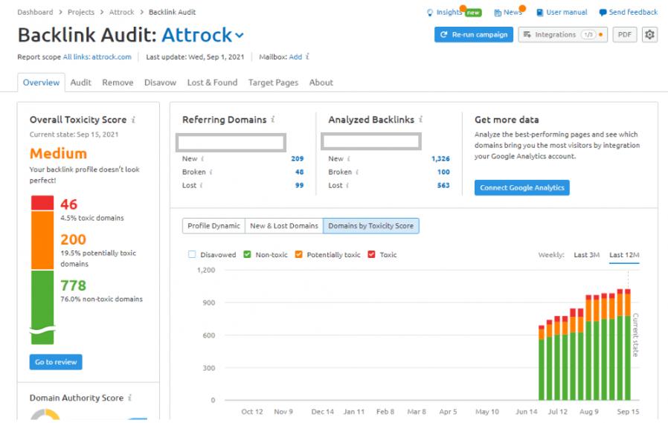Open the User manual icon link

click(x=539, y=13)
